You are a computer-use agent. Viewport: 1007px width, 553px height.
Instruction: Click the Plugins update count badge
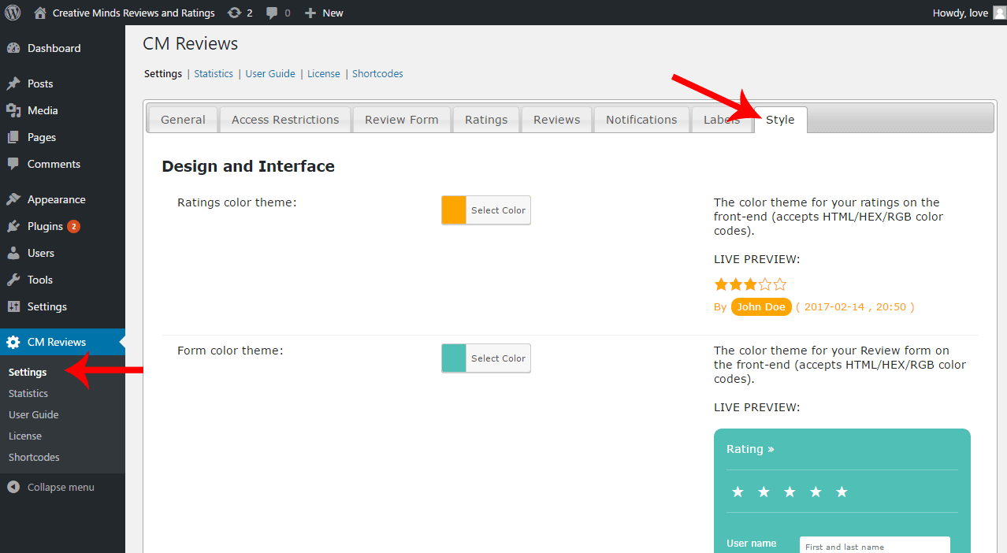(x=73, y=226)
